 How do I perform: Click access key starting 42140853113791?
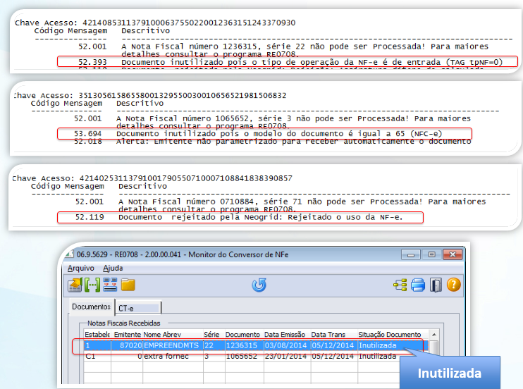[x=189, y=23]
